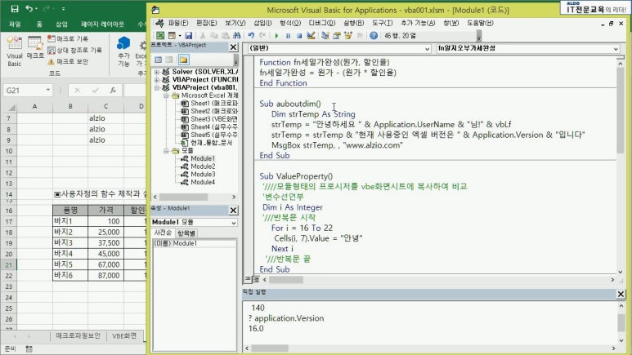The width and height of the screenshot is (632, 355).
Task: Save the project with the floppy icon
Action: 188,36
